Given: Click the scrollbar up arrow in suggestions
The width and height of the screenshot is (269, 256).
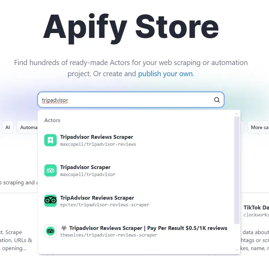Looking at the screenshot, I should 237,114.
